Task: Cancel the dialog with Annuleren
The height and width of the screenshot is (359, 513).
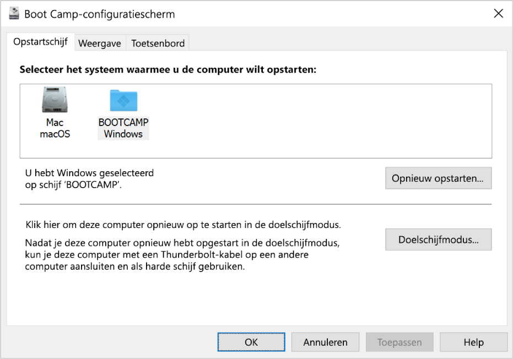Action: click(x=325, y=342)
